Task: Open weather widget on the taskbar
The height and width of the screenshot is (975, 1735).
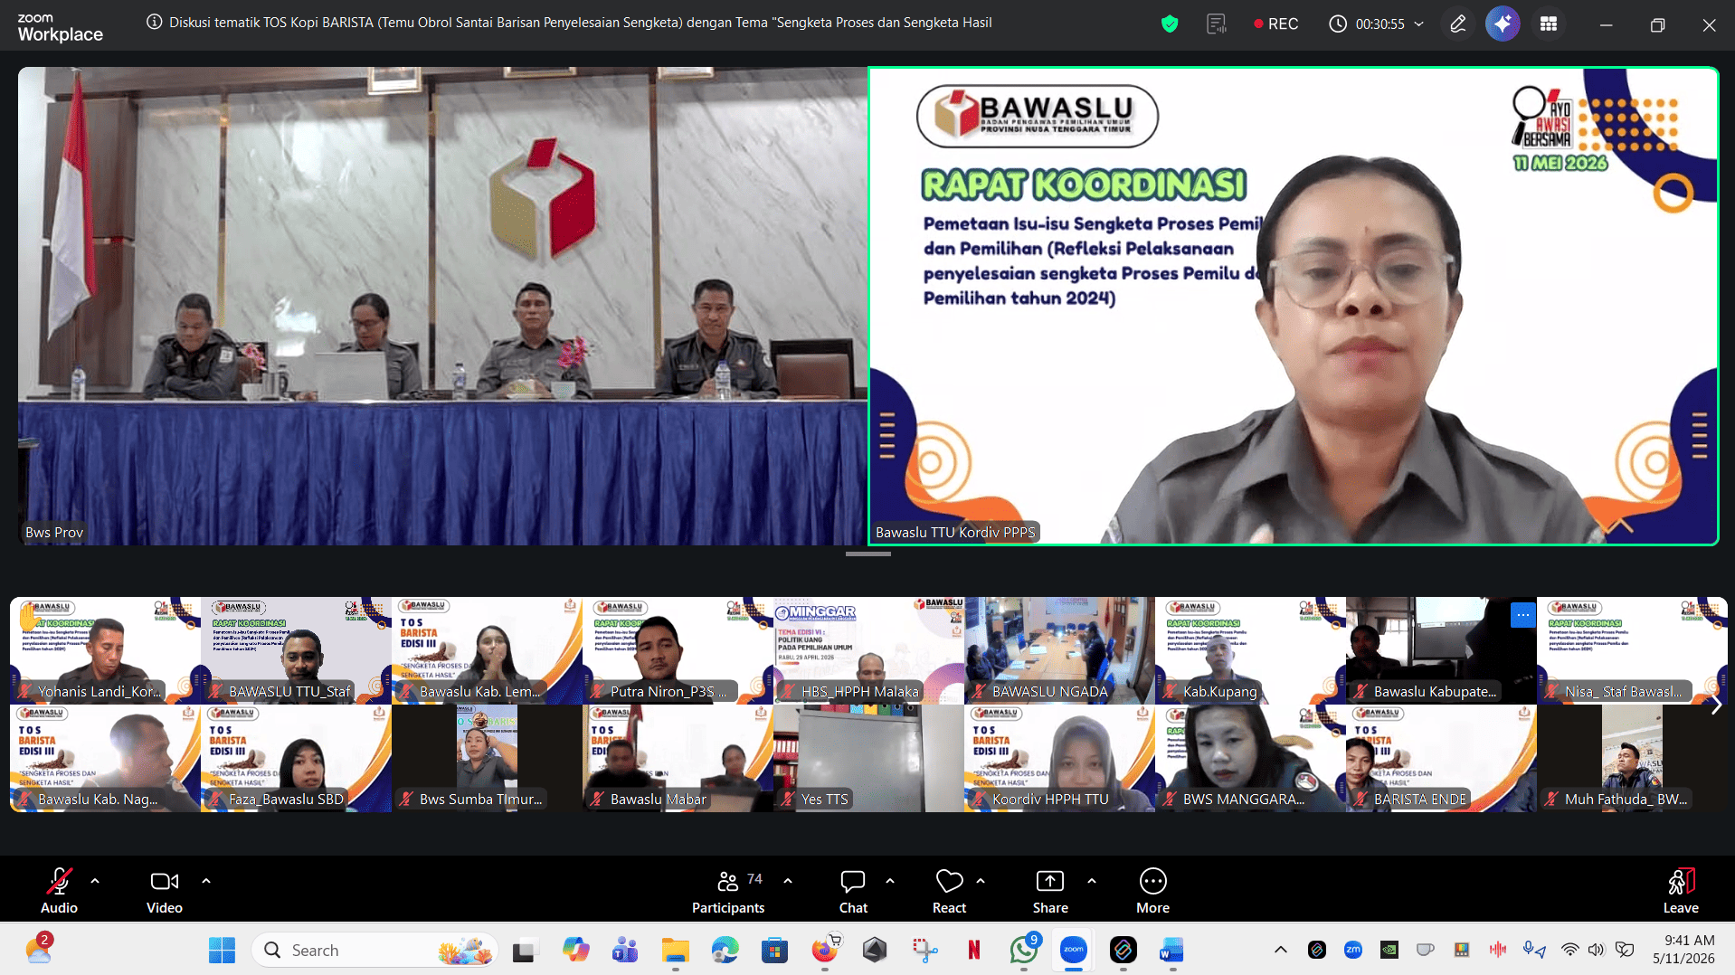Action: point(39,950)
